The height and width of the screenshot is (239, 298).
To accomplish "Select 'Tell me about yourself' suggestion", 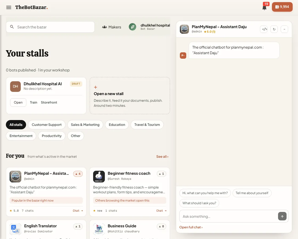I will [x=252, y=193].
